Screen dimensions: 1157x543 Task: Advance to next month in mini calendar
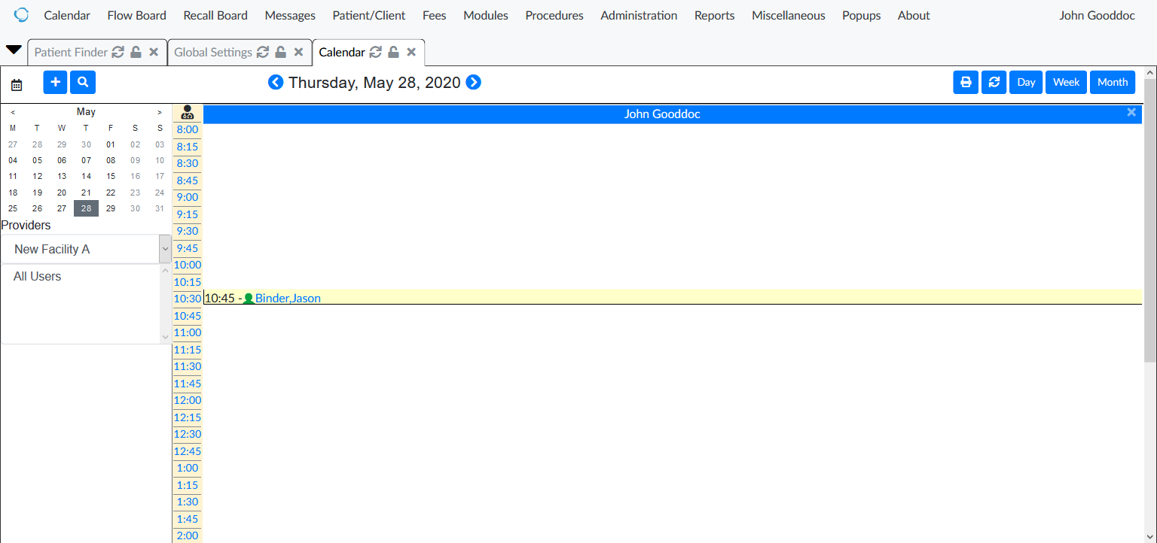pyautogui.click(x=160, y=111)
